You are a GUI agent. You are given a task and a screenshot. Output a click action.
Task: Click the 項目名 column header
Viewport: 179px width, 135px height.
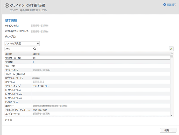[x=18, y=54]
